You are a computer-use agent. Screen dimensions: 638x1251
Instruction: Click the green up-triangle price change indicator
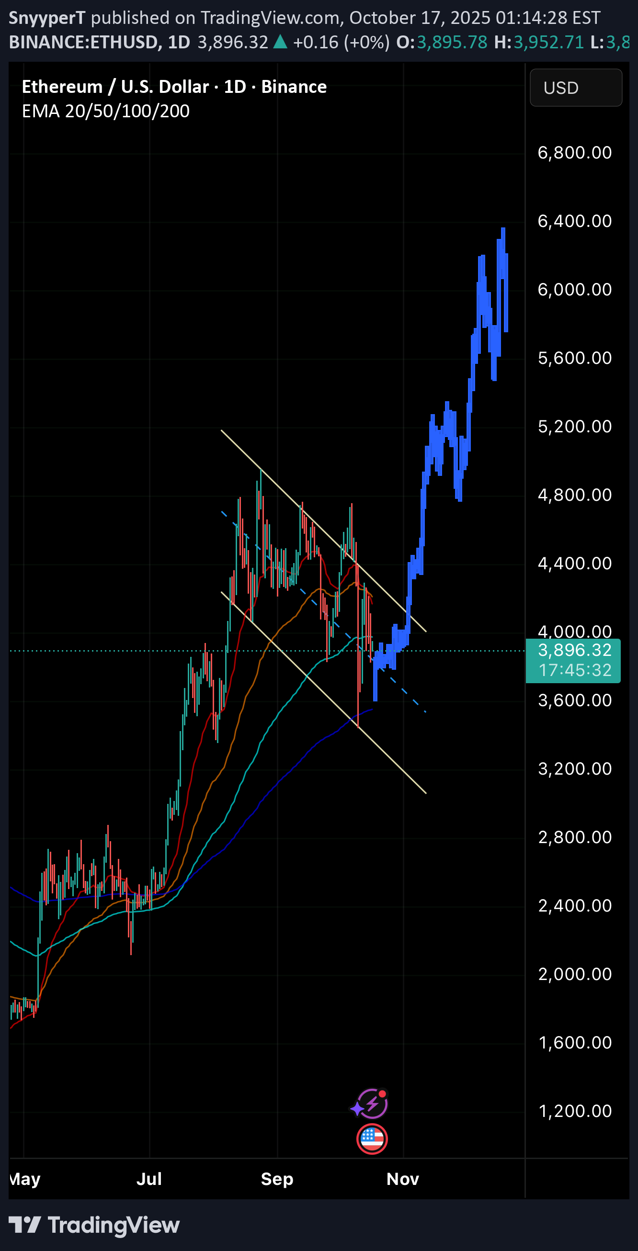click(x=280, y=42)
